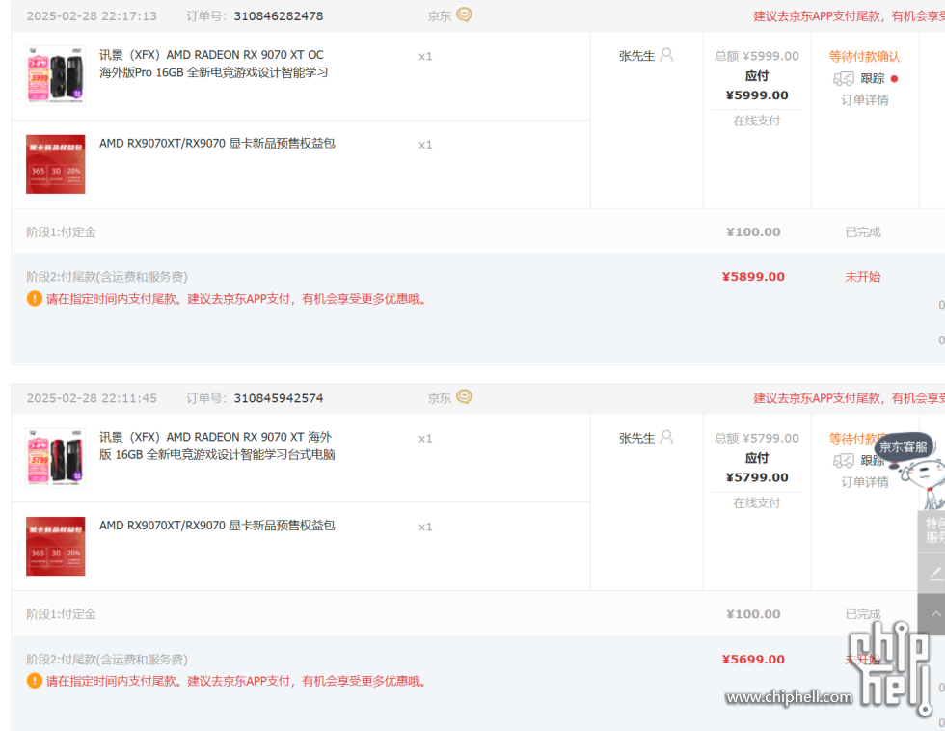Image resolution: width=945 pixels, height=731 pixels.
Task: Click delivery truck tracking icon in second order
Action: (x=843, y=461)
